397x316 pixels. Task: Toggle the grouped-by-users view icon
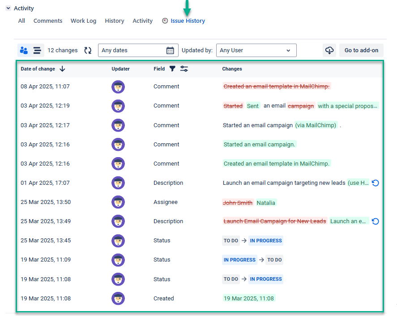point(24,50)
